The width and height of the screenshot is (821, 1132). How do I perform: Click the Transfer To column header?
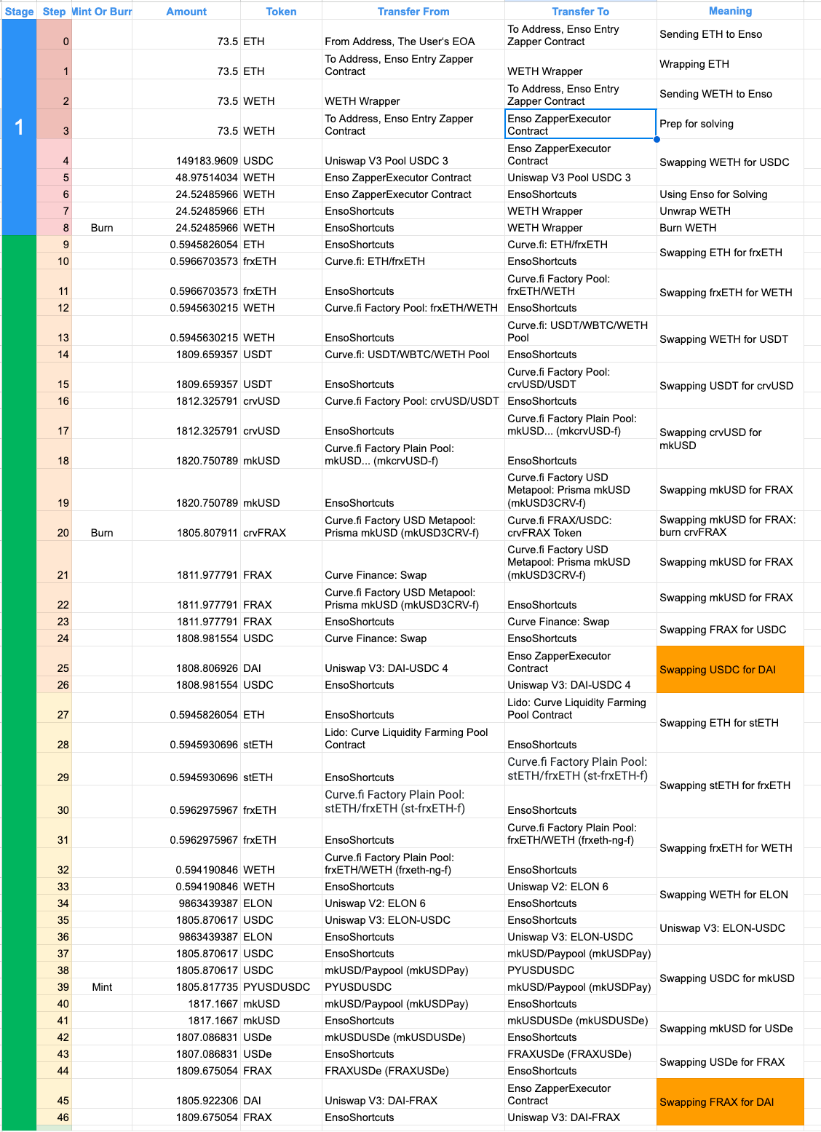pyautogui.click(x=581, y=11)
